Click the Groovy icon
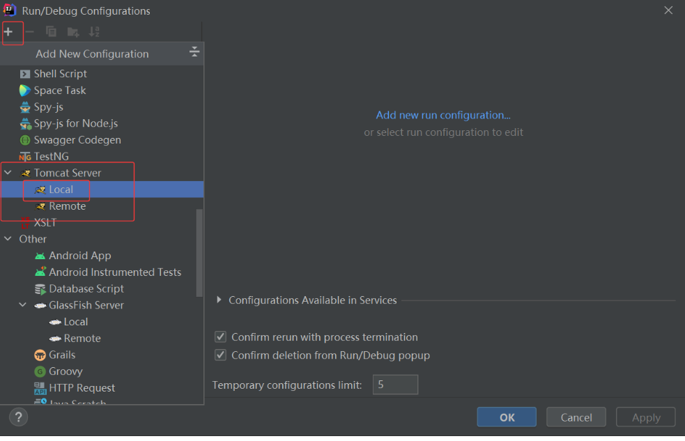 pos(40,371)
